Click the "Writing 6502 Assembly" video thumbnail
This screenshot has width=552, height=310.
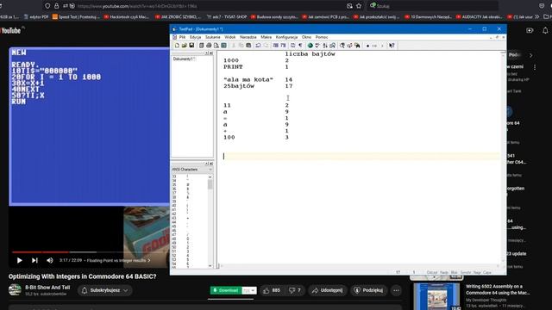click(x=436, y=296)
